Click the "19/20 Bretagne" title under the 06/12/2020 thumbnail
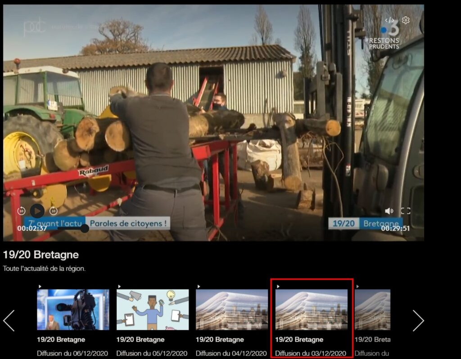Viewport: 461px width, 359px height. [61, 340]
